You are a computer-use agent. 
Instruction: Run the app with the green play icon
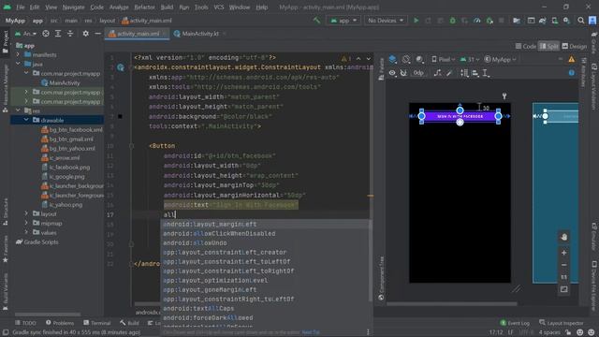click(x=416, y=21)
